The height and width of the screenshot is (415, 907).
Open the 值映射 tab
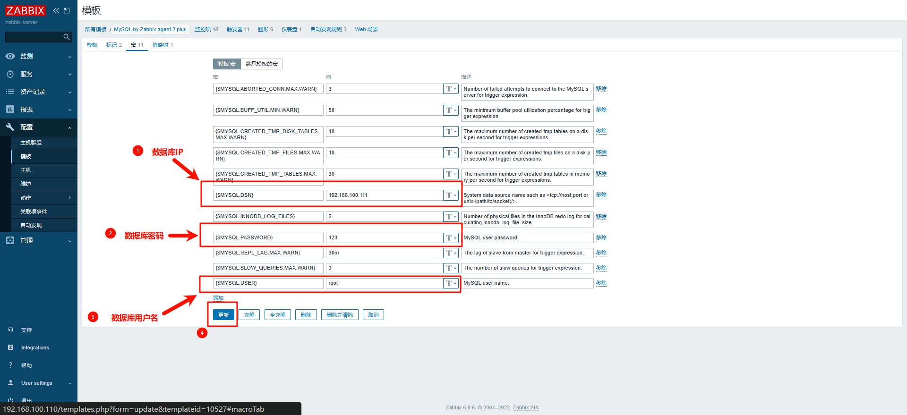point(163,45)
